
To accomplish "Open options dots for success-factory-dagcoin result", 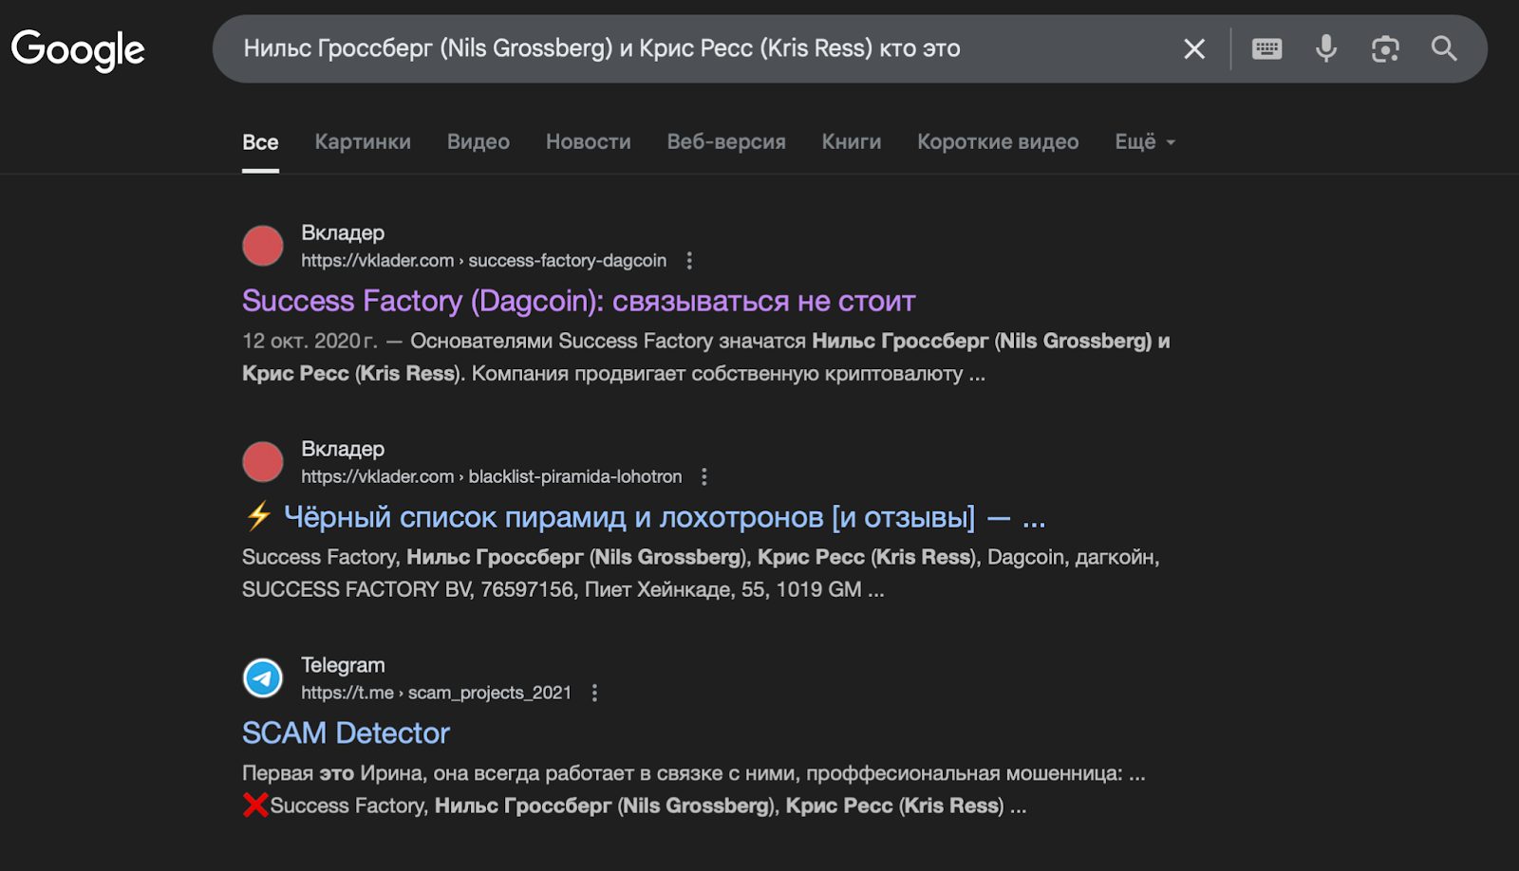I will pos(689,260).
